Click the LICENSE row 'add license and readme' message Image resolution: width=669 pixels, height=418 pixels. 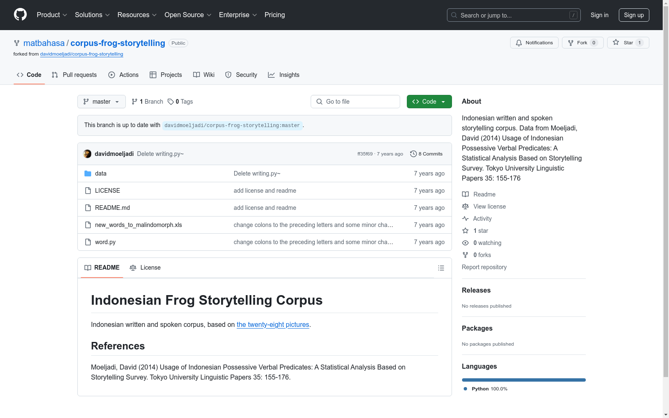tap(265, 191)
